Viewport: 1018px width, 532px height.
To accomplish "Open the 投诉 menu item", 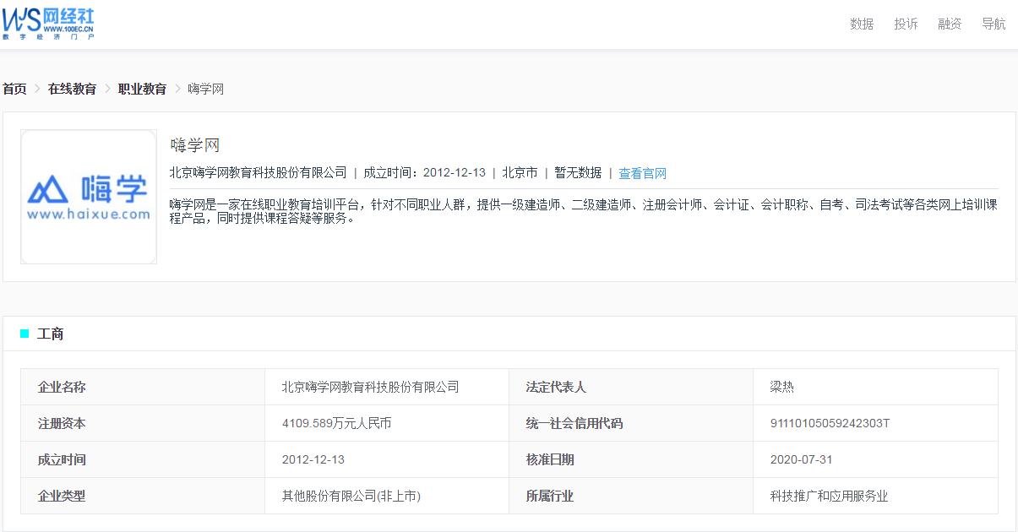I will click(906, 24).
